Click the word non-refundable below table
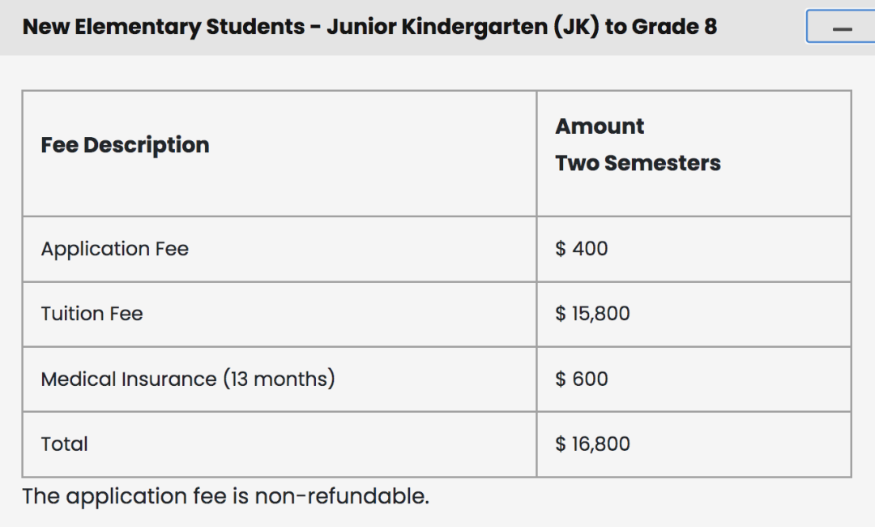 point(341,496)
